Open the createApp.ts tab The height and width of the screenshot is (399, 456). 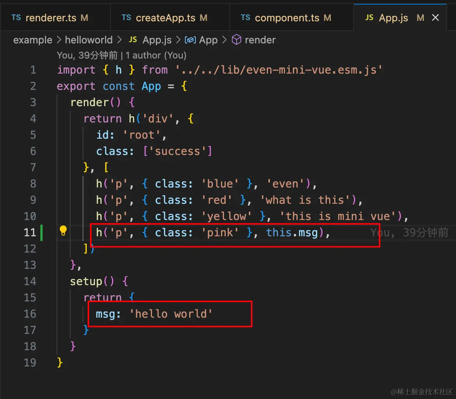(x=170, y=18)
